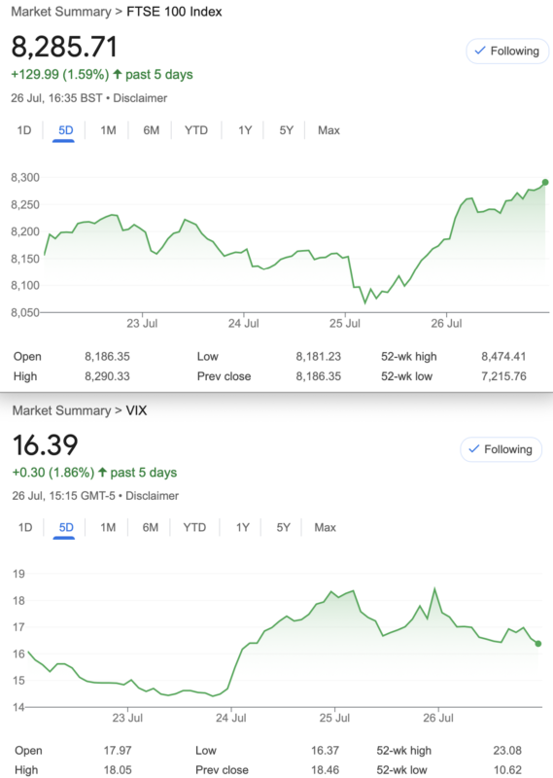The width and height of the screenshot is (553, 778).
Task: Switch FTSE 100 chart to 1M
Action: click(x=108, y=130)
